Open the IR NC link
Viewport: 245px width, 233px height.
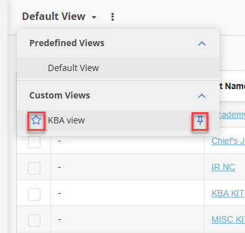pyautogui.click(x=223, y=167)
